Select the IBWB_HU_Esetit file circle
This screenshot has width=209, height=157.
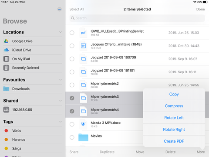tap(72, 33)
